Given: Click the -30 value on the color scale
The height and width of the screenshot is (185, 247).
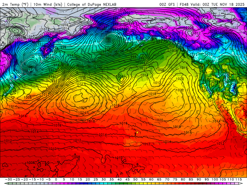Looking at the screenshot, I should (9, 179).
